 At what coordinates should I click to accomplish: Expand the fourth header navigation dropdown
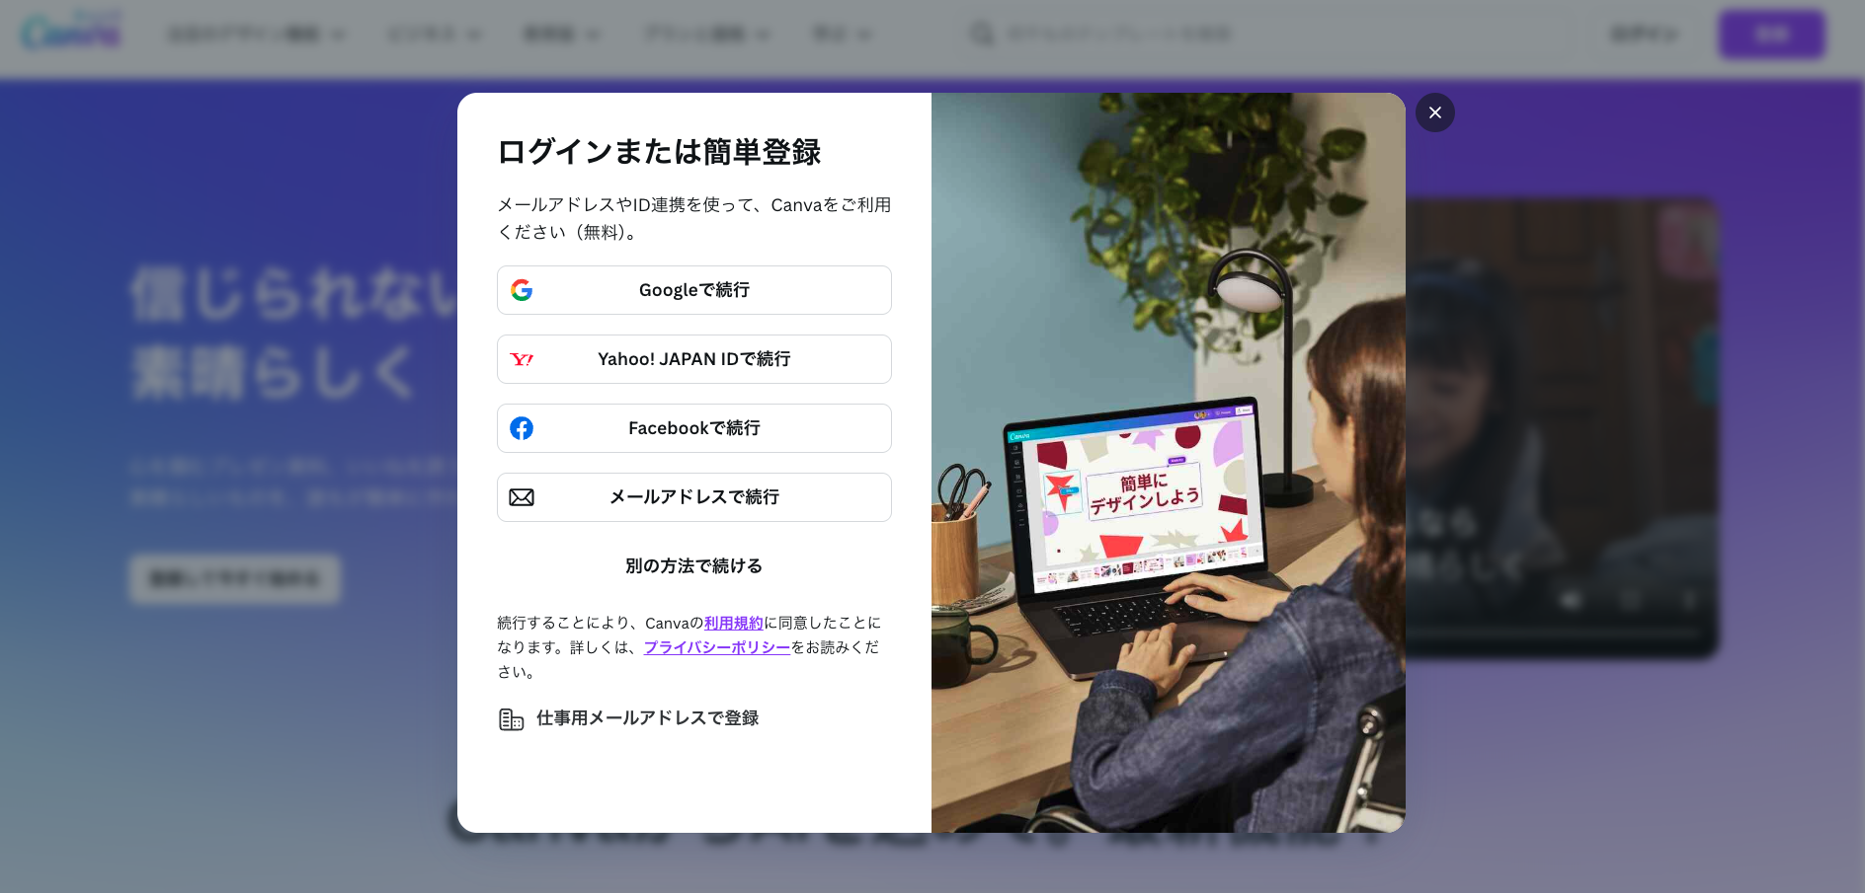[707, 35]
